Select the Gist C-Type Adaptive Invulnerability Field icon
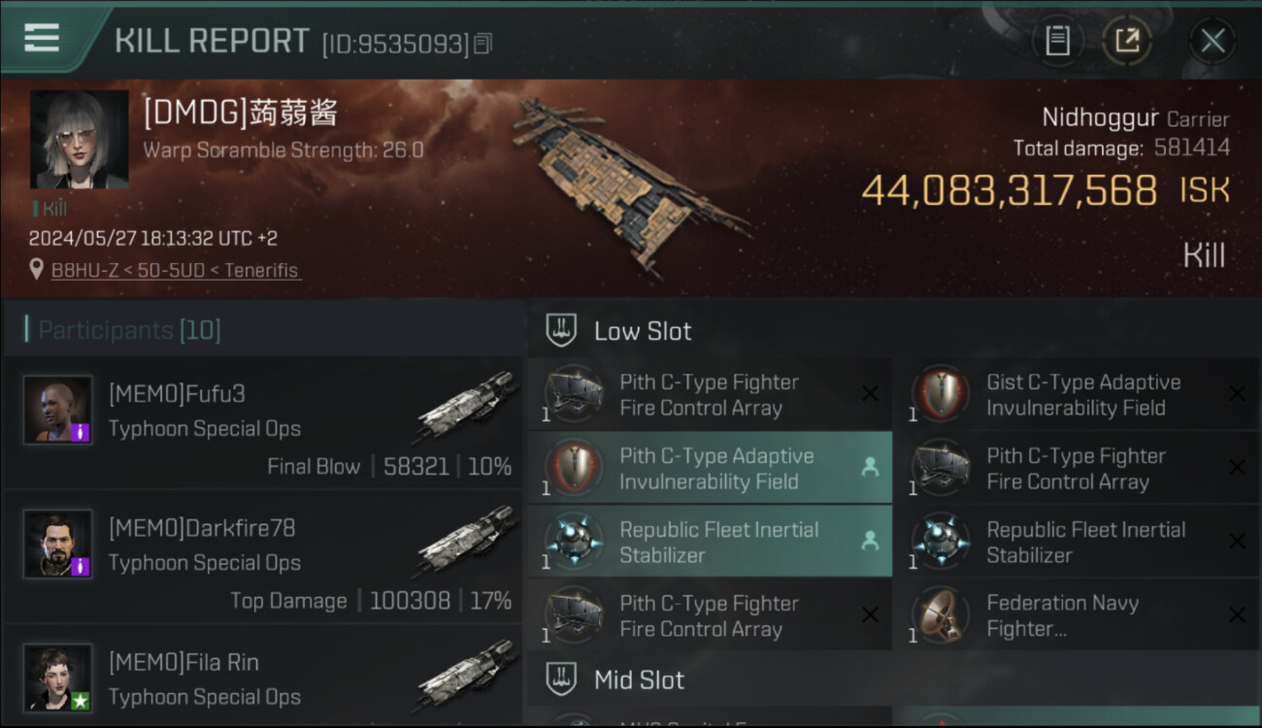Screen dimensions: 1262x728 [x=940, y=395]
